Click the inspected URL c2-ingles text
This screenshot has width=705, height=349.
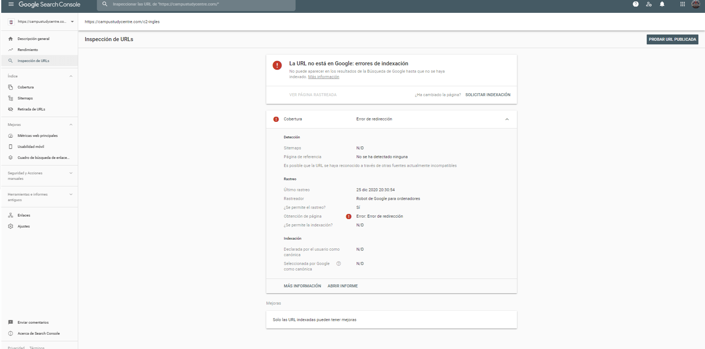pyautogui.click(x=122, y=22)
